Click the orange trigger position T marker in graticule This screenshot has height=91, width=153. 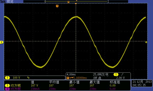click(x=57, y=6)
